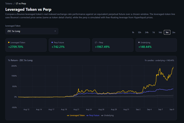
Task: Click the 'Leveraged Token vs Perp' heading
Action: coord(28,9)
